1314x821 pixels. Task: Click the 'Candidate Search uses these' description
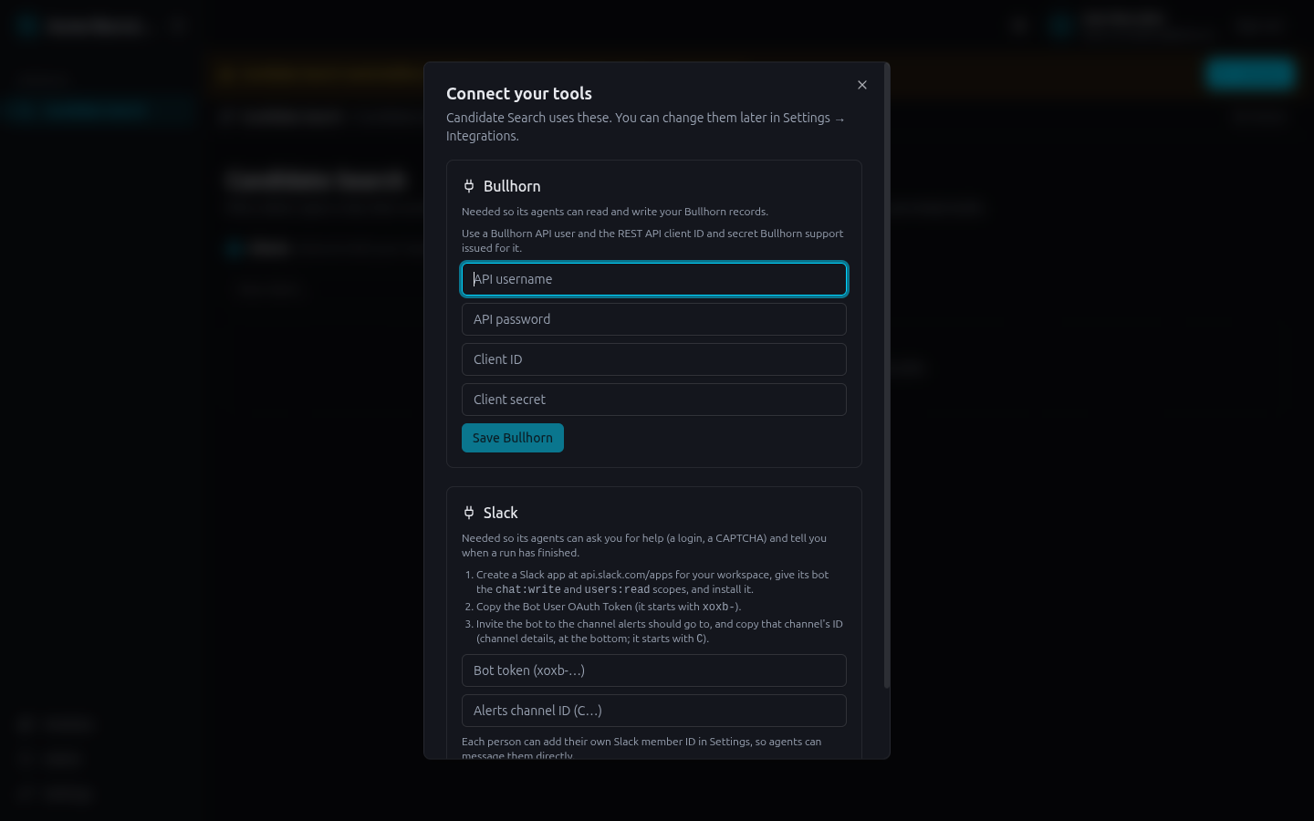tap(645, 127)
